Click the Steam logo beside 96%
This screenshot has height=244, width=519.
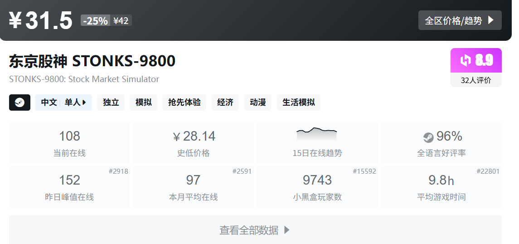tap(428, 137)
